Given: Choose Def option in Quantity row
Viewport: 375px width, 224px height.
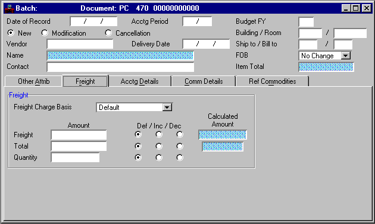Looking at the screenshot, I should pyautogui.click(x=138, y=157).
